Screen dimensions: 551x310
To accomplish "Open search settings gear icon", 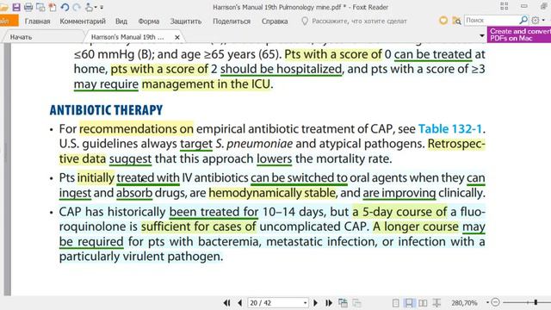I will click(x=536, y=20).
